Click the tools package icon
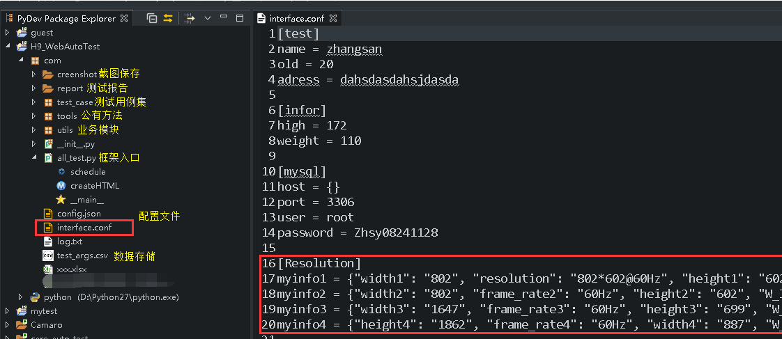Viewport: 782px width, 339px height. [48, 116]
